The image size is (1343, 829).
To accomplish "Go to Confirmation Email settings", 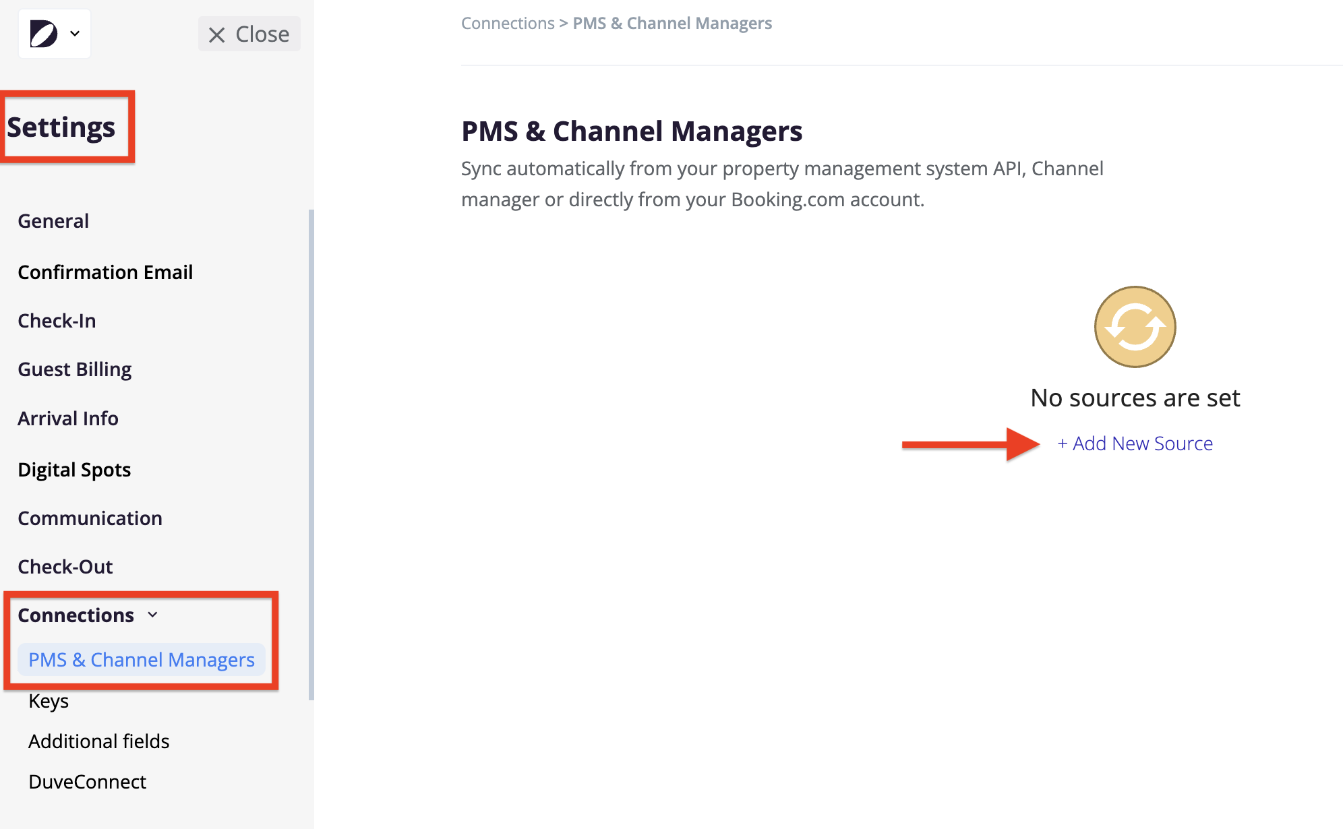I will (105, 272).
